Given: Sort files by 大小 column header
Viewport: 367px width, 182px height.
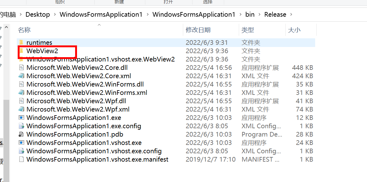Looking at the screenshot, I should [294, 30].
